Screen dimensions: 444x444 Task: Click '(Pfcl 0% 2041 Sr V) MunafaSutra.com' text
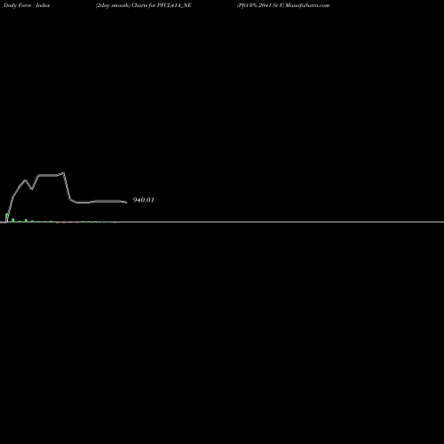283,5
